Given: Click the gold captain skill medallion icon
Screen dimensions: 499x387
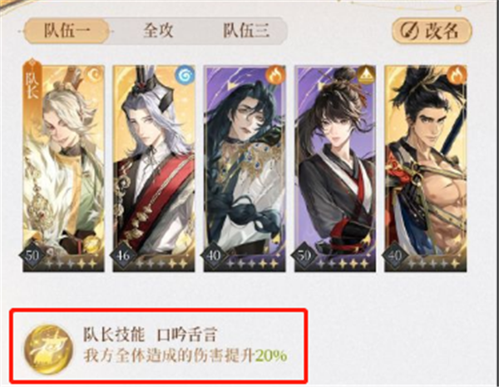Looking at the screenshot, I should [x=49, y=350].
